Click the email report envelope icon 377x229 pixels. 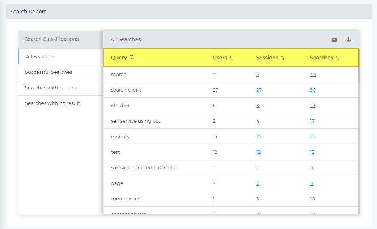coord(334,40)
